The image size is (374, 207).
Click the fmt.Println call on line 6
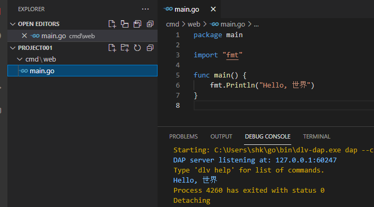(x=262, y=85)
